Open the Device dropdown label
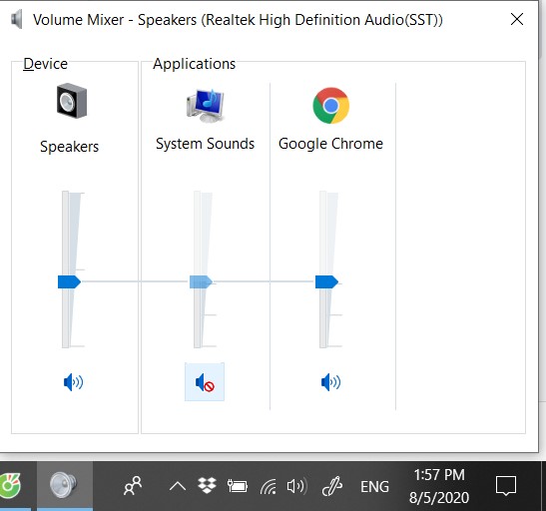546x511 pixels. [45, 64]
